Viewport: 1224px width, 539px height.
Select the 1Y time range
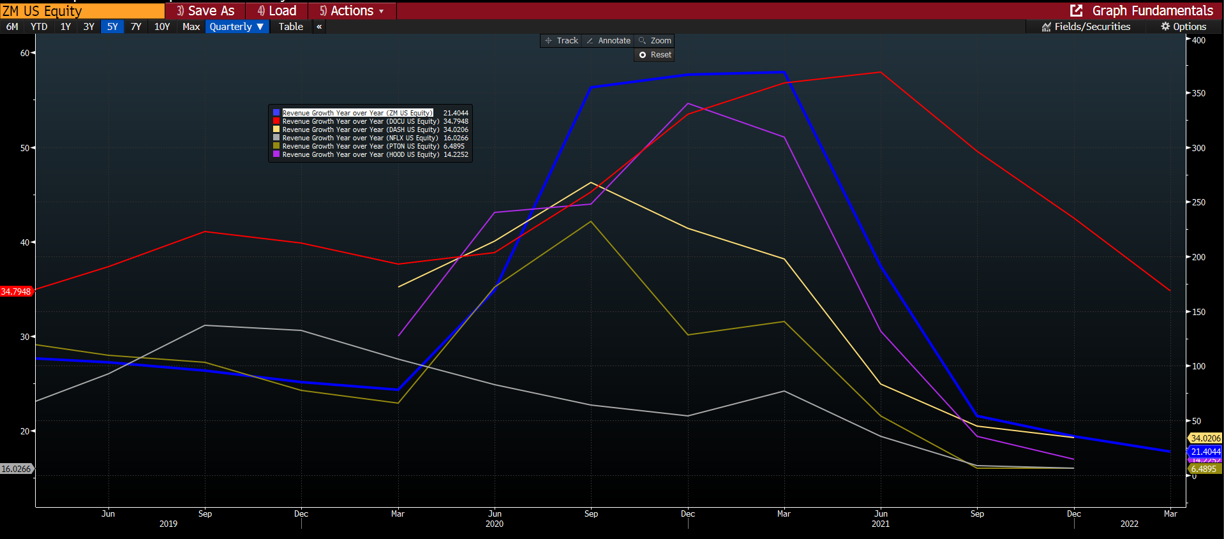click(66, 27)
